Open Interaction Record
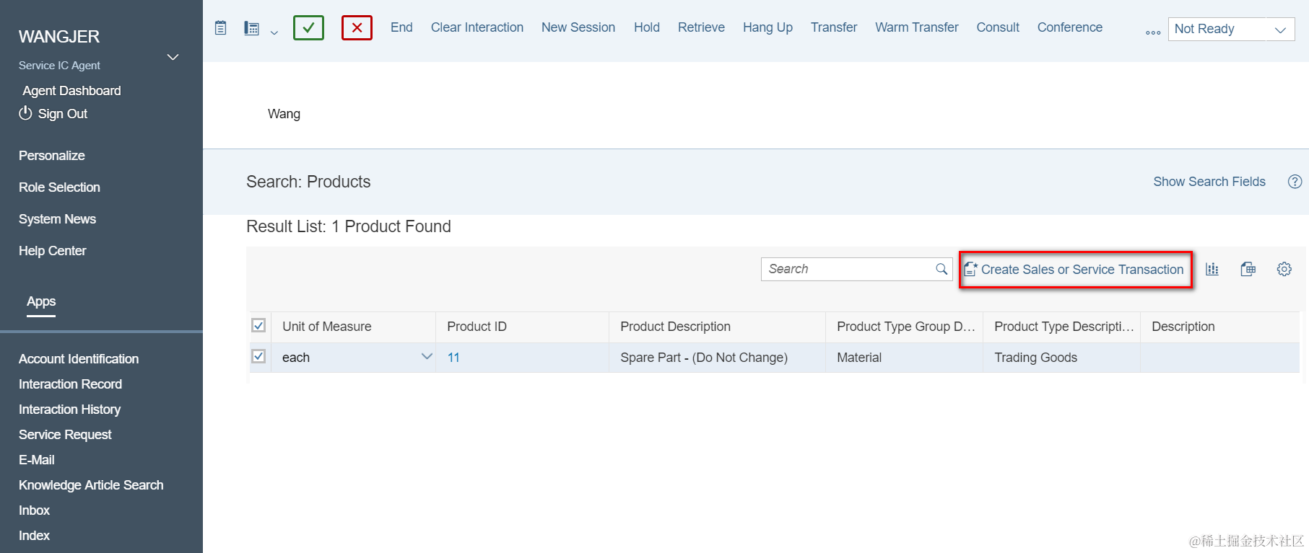The height and width of the screenshot is (553, 1309). (70, 384)
